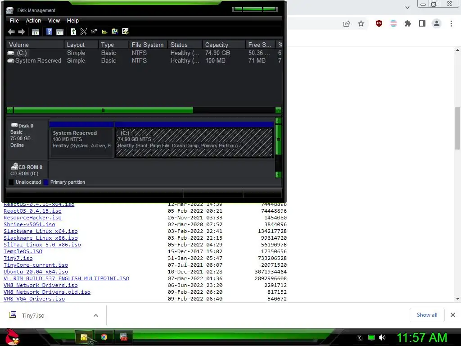Toggle the Show/Hide Action Pane toolbar icon

point(60,32)
